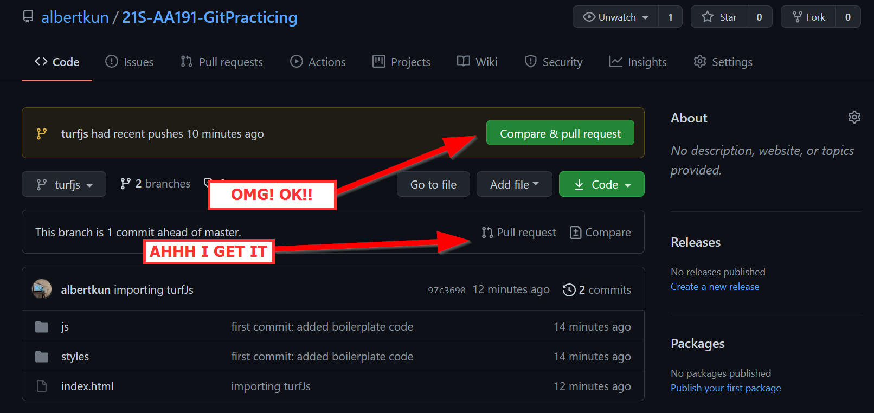Open the Actions tab
Viewport: 874px width, 413px height.
coord(318,62)
